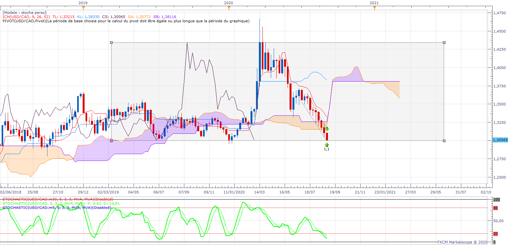Click the 1,4750 price axis label

point(500,13)
